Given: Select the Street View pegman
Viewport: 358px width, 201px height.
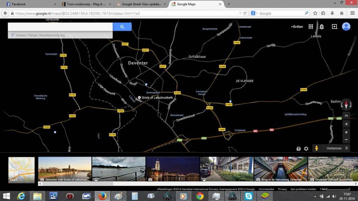Looking at the screenshot, I should [x=316, y=148].
